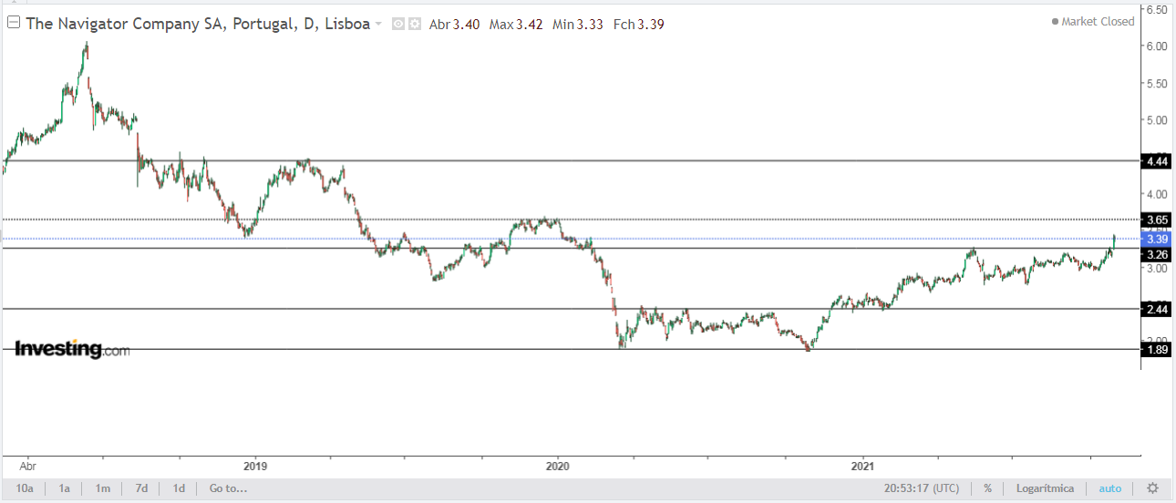The width and height of the screenshot is (1176, 503).
Task: Toggle series visibility eye icon
Action: (398, 24)
